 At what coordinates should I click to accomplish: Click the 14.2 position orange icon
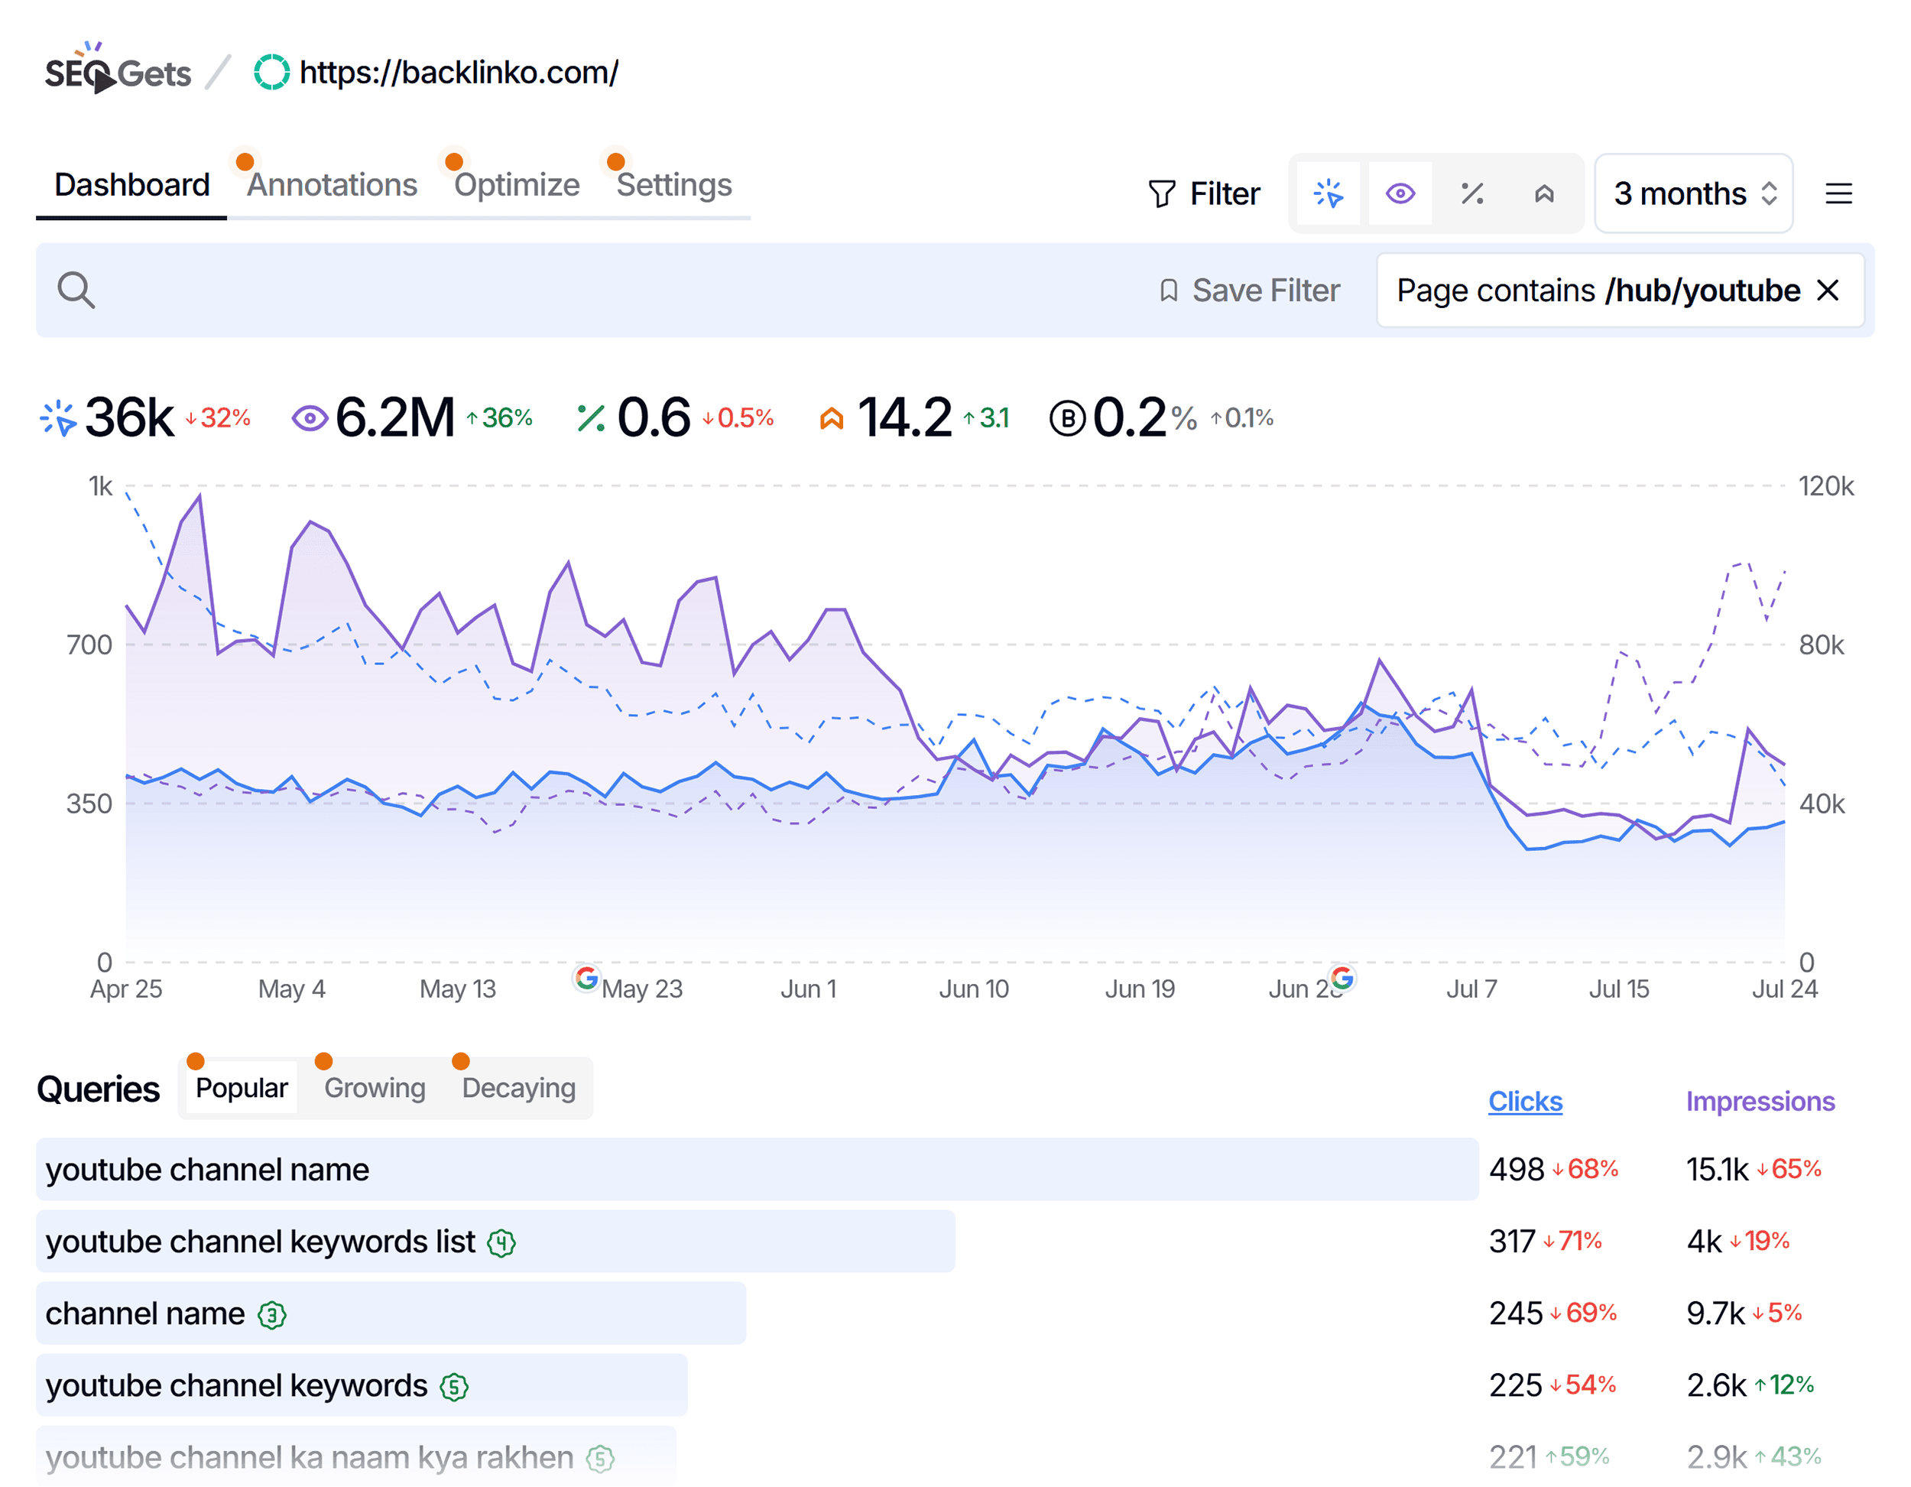tap(831, 418)
